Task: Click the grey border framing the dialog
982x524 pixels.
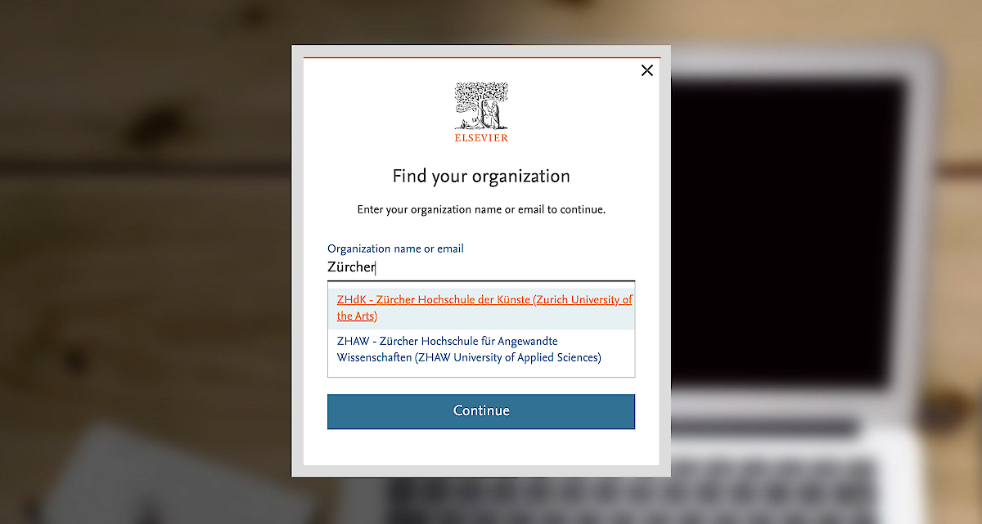Action: 297,262
